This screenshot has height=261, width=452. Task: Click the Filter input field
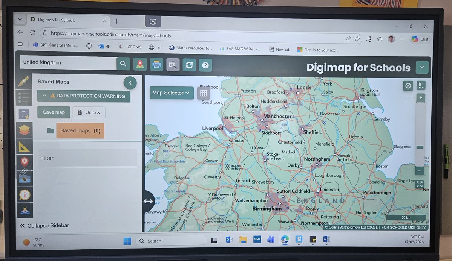click(x=87, y=158)
